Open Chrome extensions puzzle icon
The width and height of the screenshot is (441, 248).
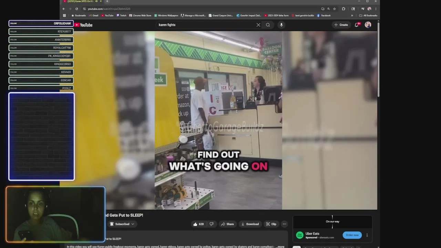pos(343,9)
